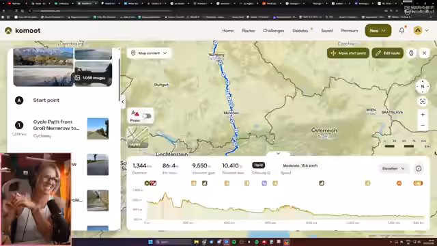437x246 pixels.
Task: Open the notifications bell
Action: [x=401, y=30]
